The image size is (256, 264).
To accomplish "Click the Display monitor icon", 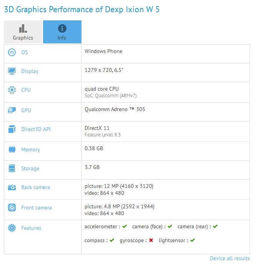I will 12,71.
